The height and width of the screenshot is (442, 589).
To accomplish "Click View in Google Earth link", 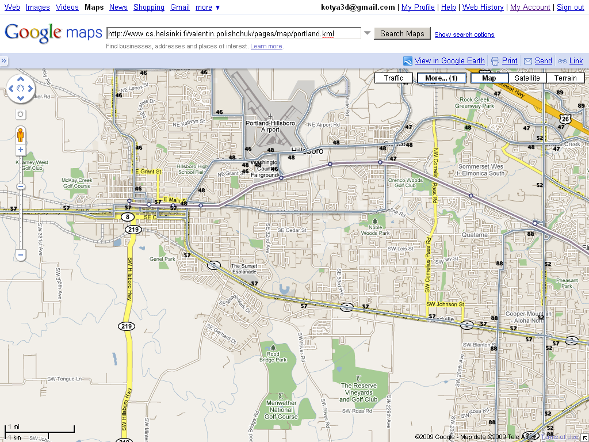I will [x=450, y=61].
